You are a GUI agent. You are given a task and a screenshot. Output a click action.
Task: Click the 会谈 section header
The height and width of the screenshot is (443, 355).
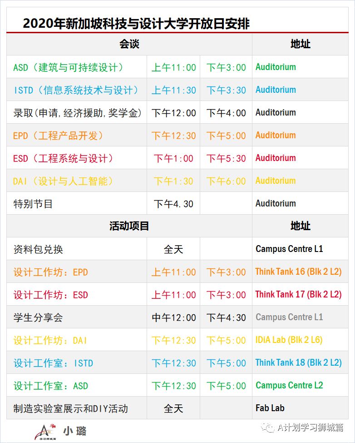tap(129, 44)
